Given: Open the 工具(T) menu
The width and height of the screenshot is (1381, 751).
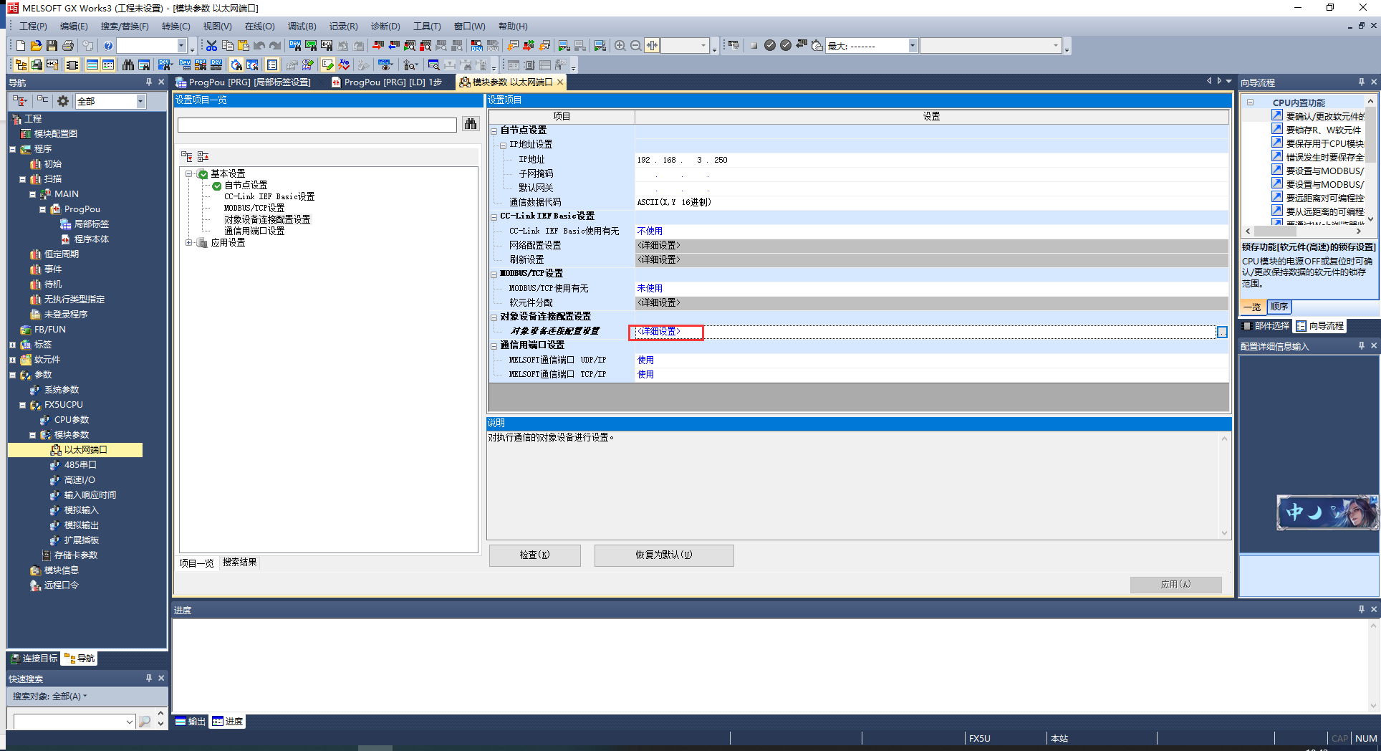Looking at the screenshot, I should (427, 27).
